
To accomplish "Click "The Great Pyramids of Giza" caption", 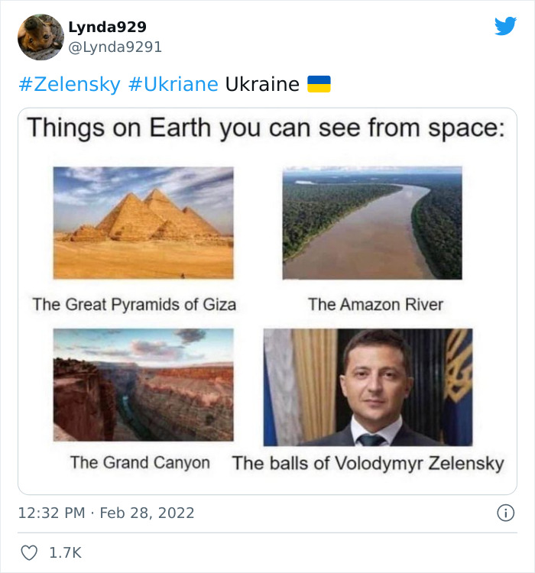I will pyautogui.click(x=135, y=304).
